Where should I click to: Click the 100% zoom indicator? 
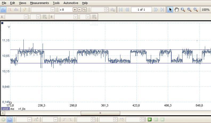[x=205, y=10]
